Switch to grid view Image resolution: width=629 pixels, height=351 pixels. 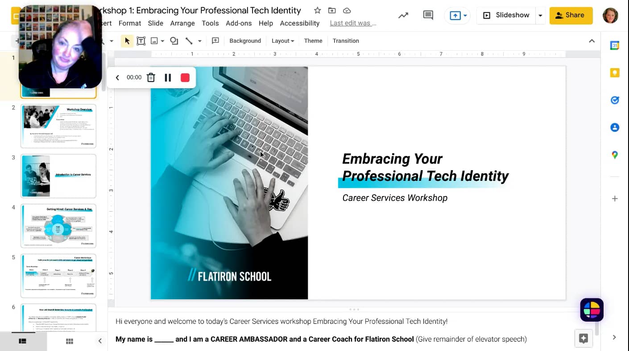pyautogui.click(x=70, y=341)
